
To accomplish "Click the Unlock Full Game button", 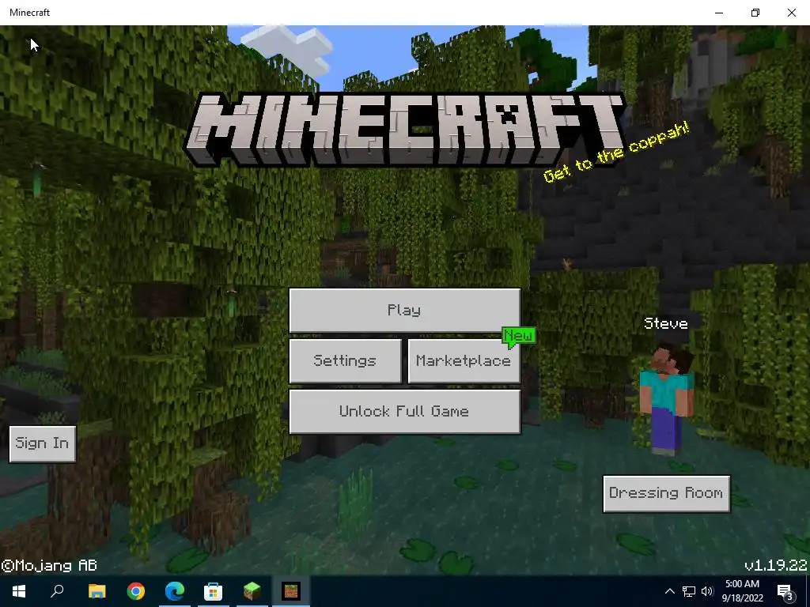I will [x=404, y=411].
